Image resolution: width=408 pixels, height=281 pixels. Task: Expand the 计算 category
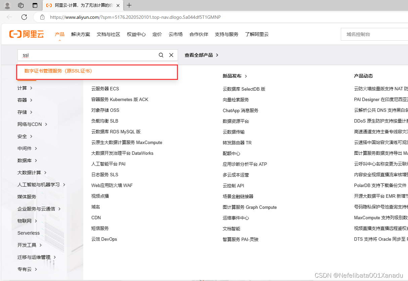(x=25, y=88)
